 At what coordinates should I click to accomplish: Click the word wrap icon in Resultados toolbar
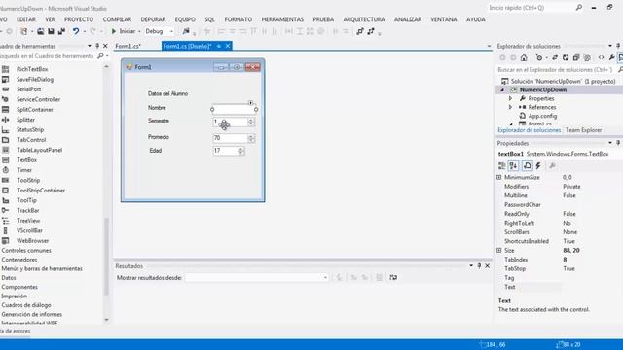pyautogui.click(x=393, y=277)
